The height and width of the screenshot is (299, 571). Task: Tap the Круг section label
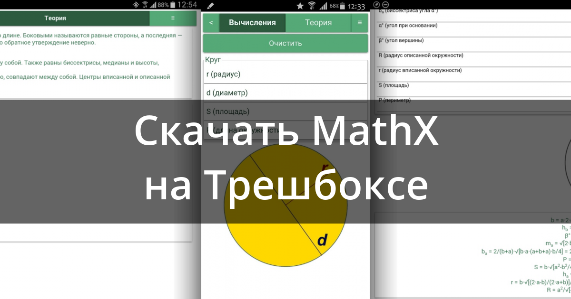pyautogui.click(x=214, y=60)
